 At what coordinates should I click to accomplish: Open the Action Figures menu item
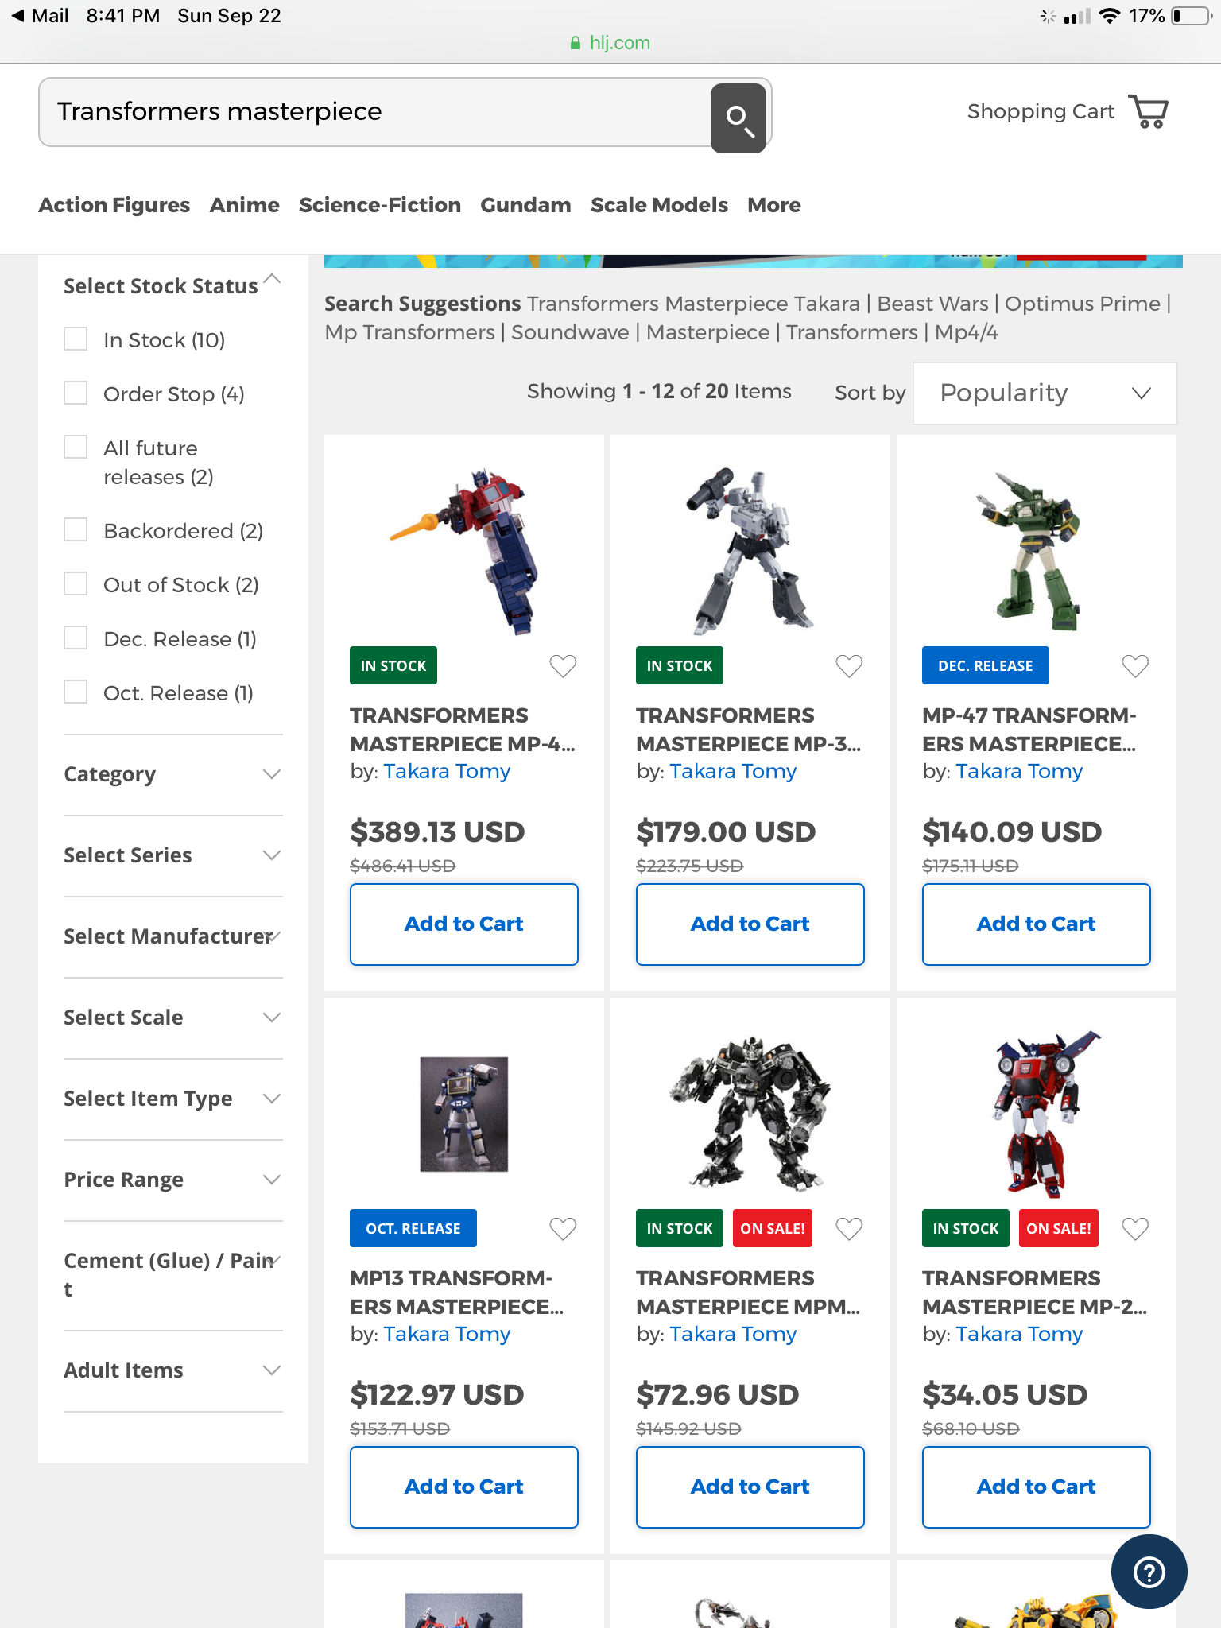coord(114,205)
